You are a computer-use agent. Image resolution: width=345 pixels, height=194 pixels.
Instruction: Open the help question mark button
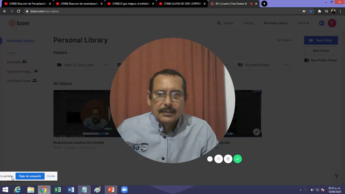click(x=336, y=177)
